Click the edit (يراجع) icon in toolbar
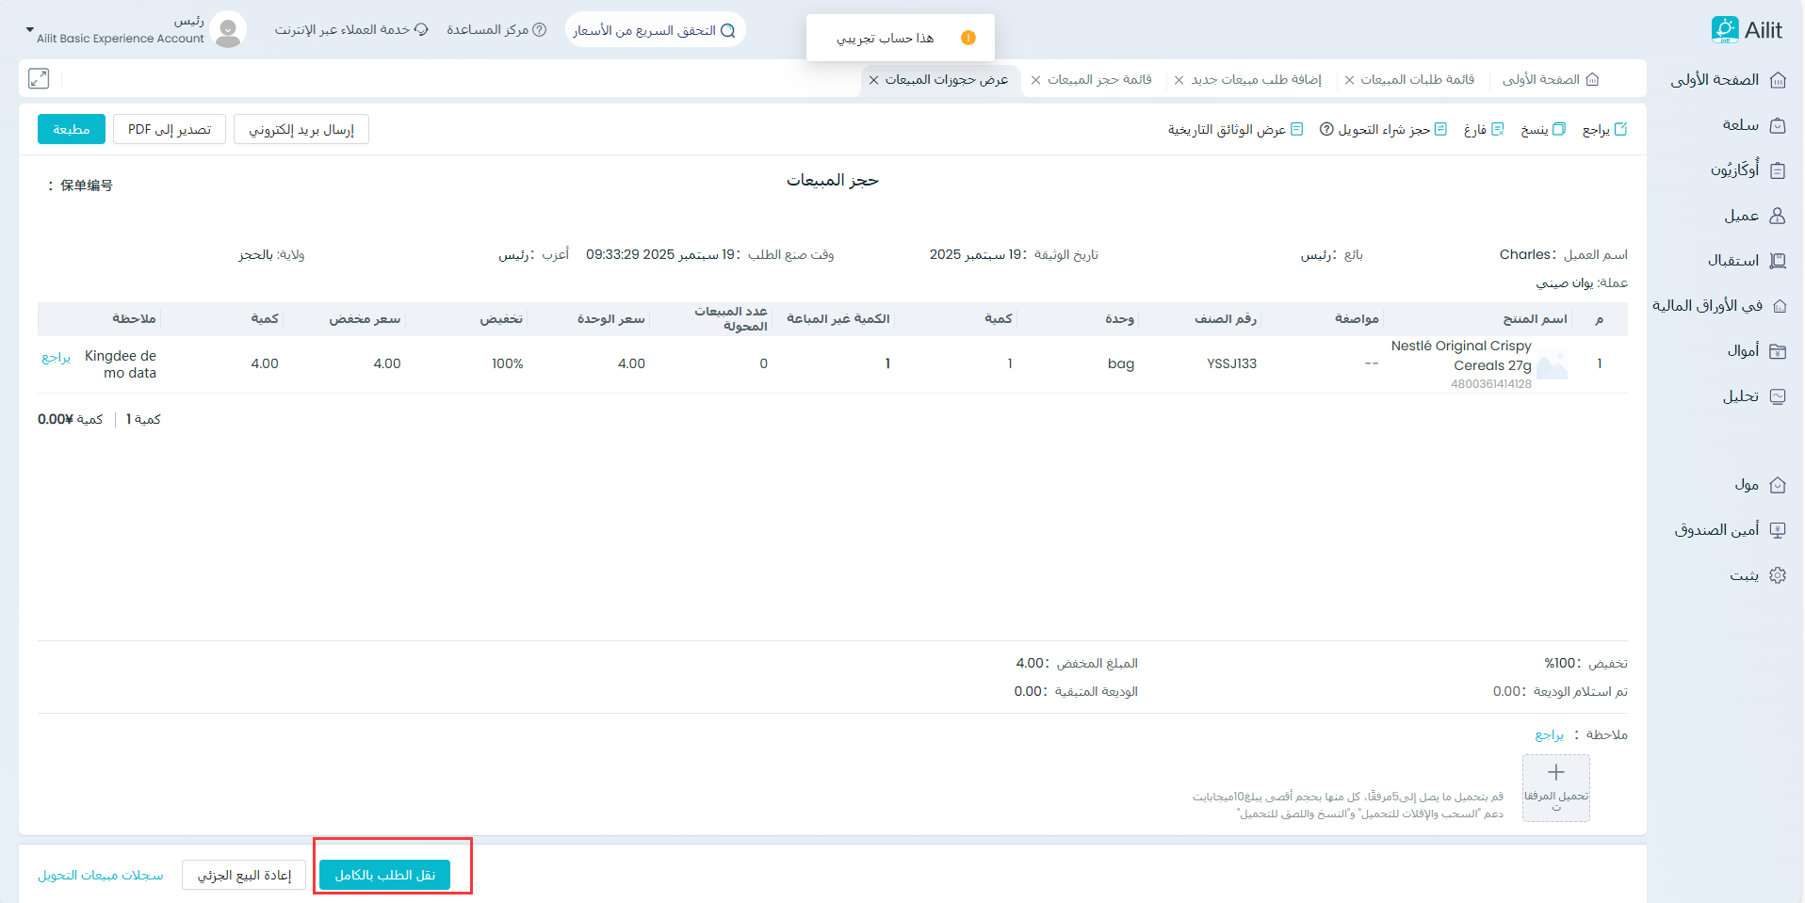The width and height of the screenshot is (1805, 903). pyautogui.click(x=1620, y=129)
